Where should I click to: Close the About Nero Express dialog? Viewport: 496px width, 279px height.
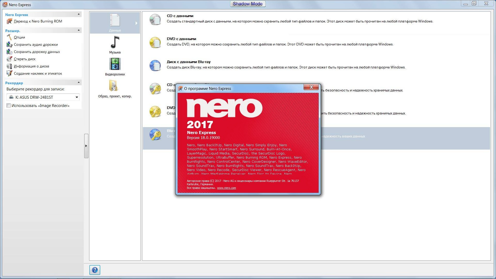pos(311,87)
